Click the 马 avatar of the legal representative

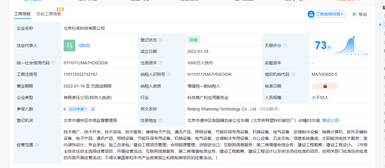[69, 46]
